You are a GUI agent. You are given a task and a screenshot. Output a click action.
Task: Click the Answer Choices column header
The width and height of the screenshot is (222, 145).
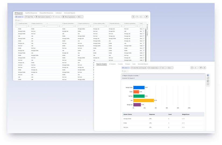pyautogui.click(x=128, y=114)
